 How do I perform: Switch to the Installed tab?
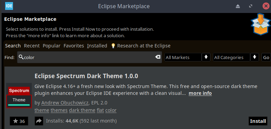(x=97, y=46)
